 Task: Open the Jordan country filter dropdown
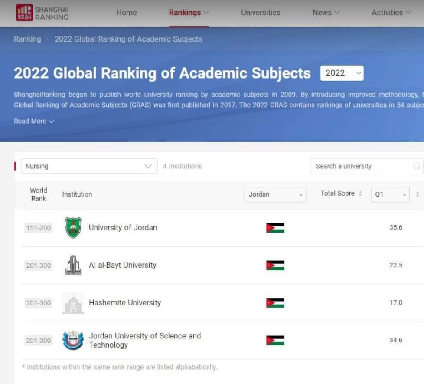pos(275,194)
